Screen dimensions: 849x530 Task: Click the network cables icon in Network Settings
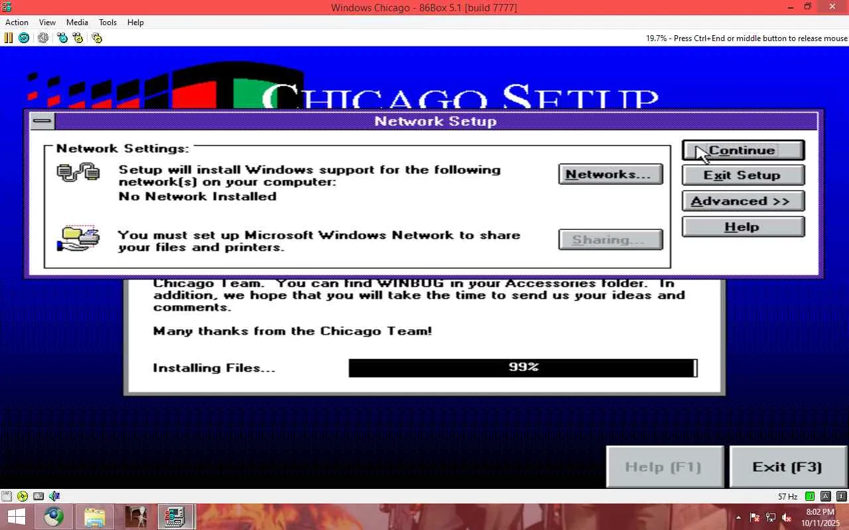78,173
